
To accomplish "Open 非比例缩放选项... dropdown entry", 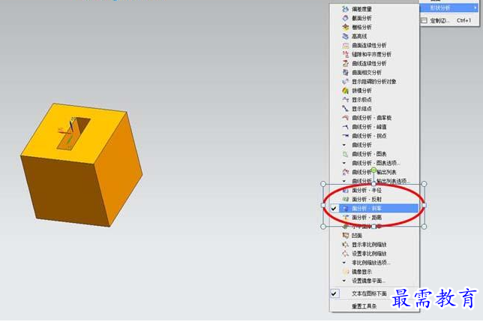I will click(344, 263).
